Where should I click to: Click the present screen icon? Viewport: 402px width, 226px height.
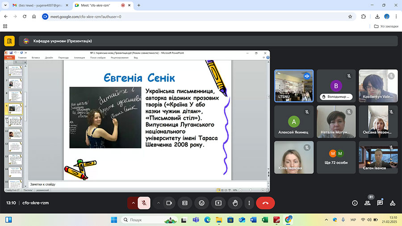coord(218,203)
